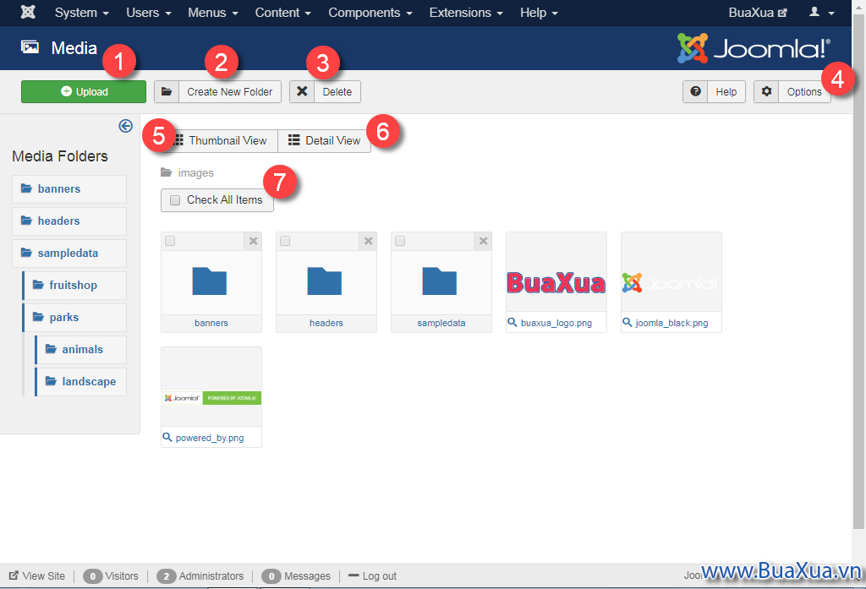Preview buaxua_logo.png via magnifier icon
Screen dimensions: 866x589
(x=512, y=322)
